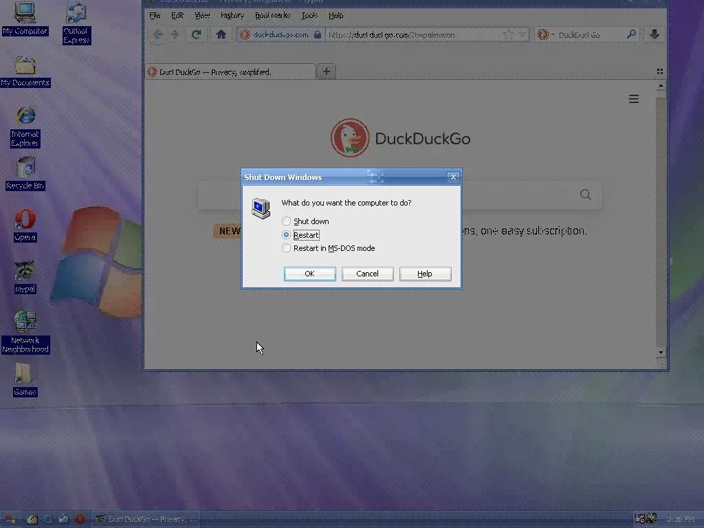
Task: Click the system tray clock
Action: tap(680, 520)
